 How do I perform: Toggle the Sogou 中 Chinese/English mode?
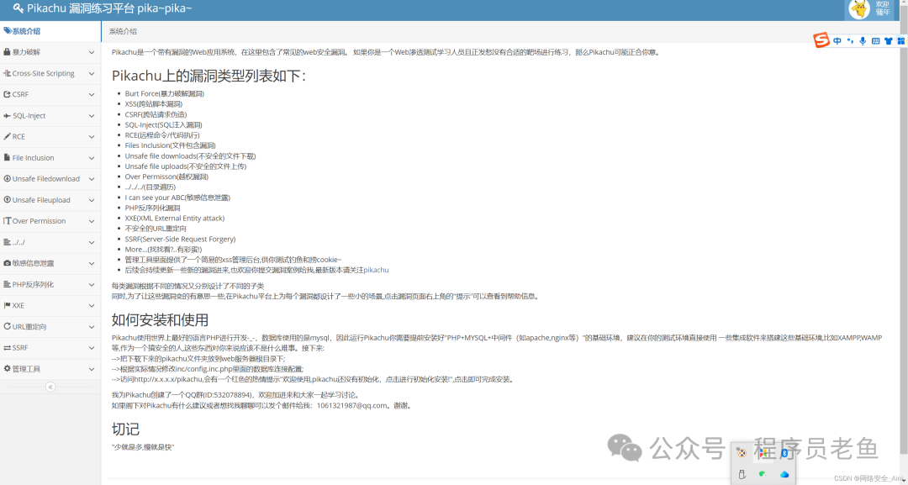[x=837, y=41]
